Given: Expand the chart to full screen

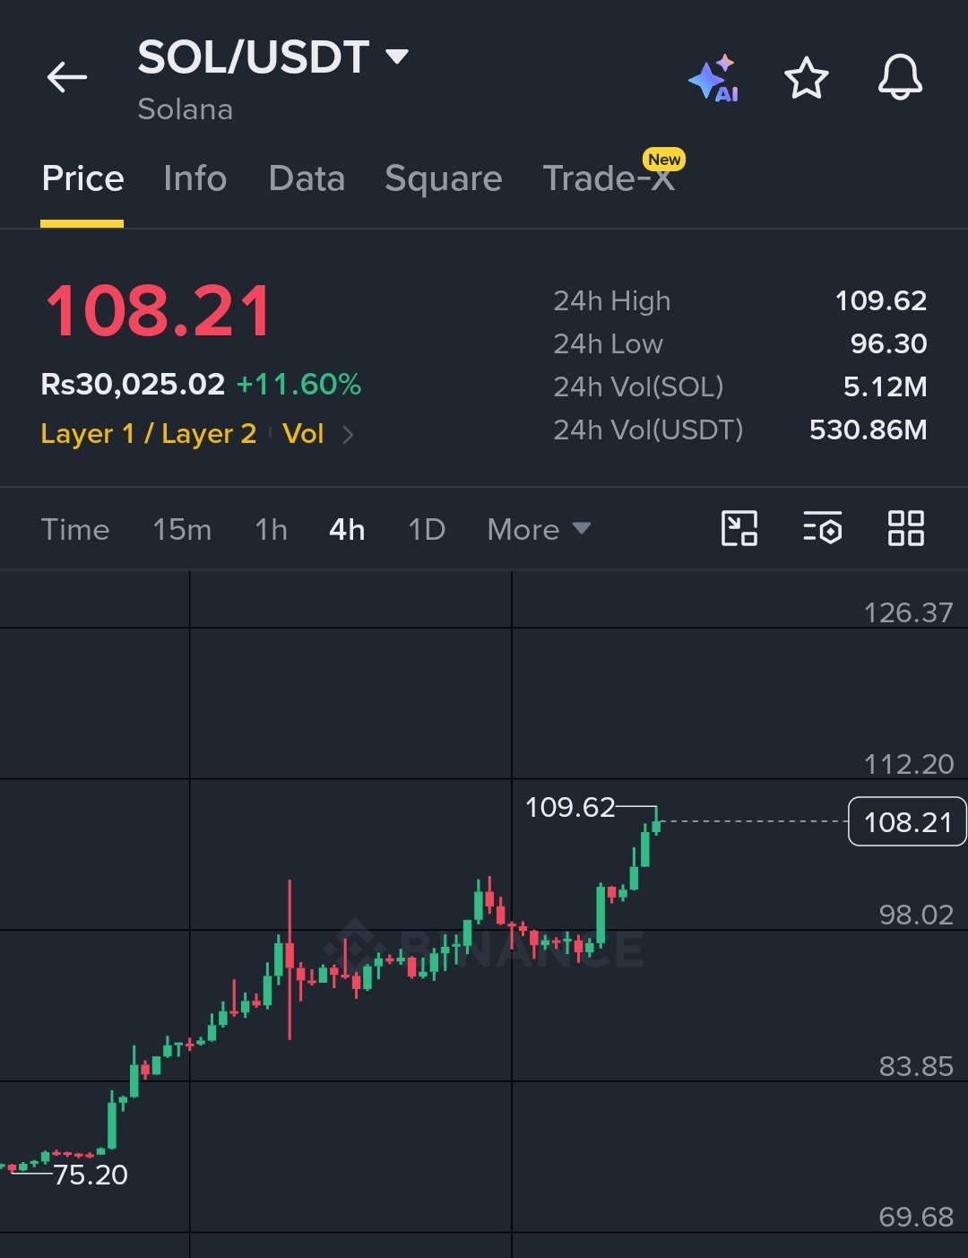Looking at the screenshot, I should 739,528.
